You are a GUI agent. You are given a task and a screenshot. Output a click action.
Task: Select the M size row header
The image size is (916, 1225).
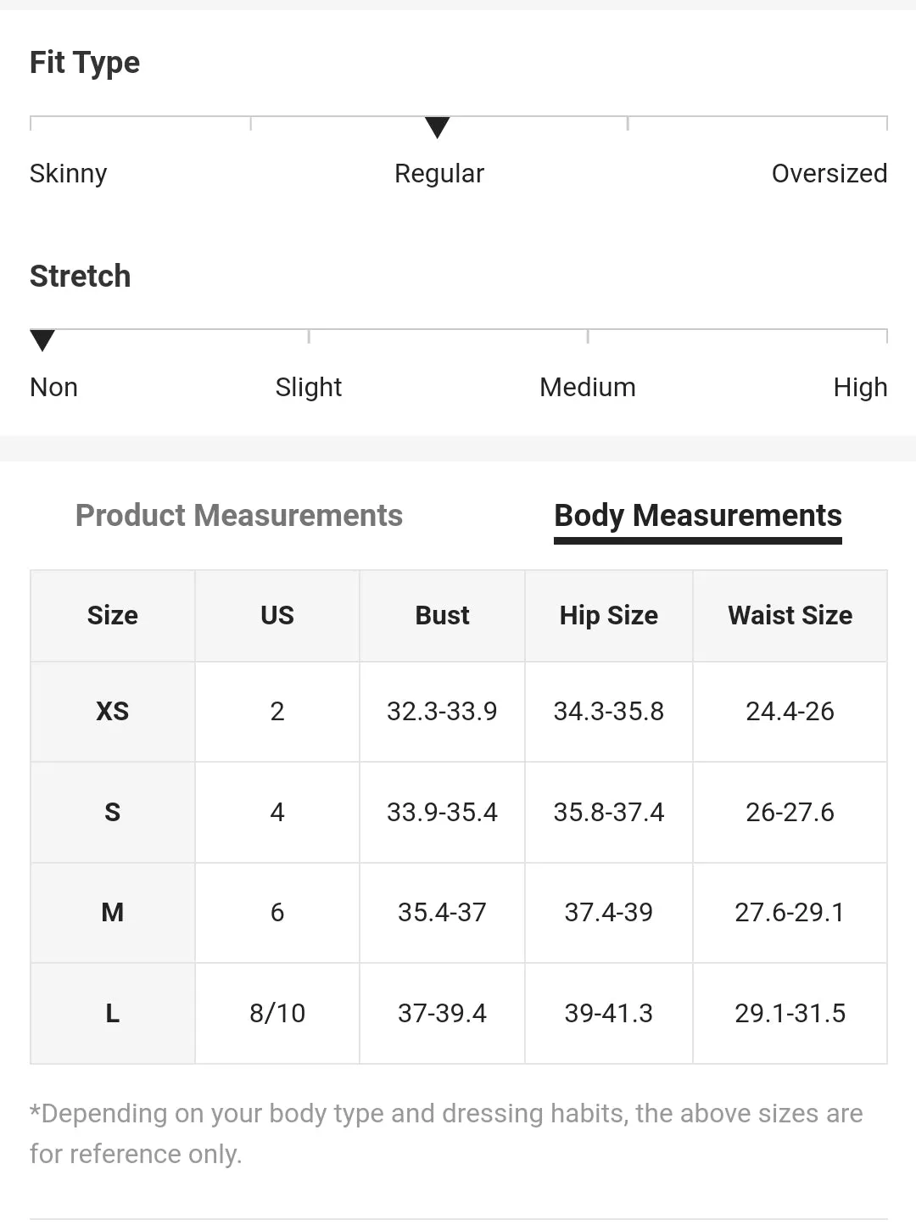coord(113,913)
